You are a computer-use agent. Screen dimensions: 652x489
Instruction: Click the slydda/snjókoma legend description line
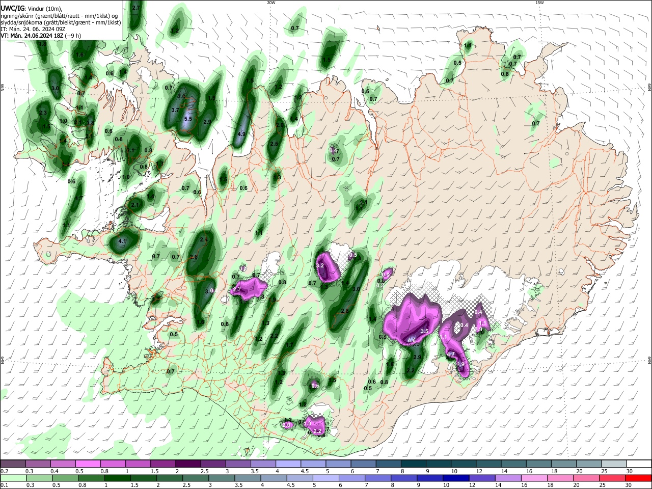point(61,22)
